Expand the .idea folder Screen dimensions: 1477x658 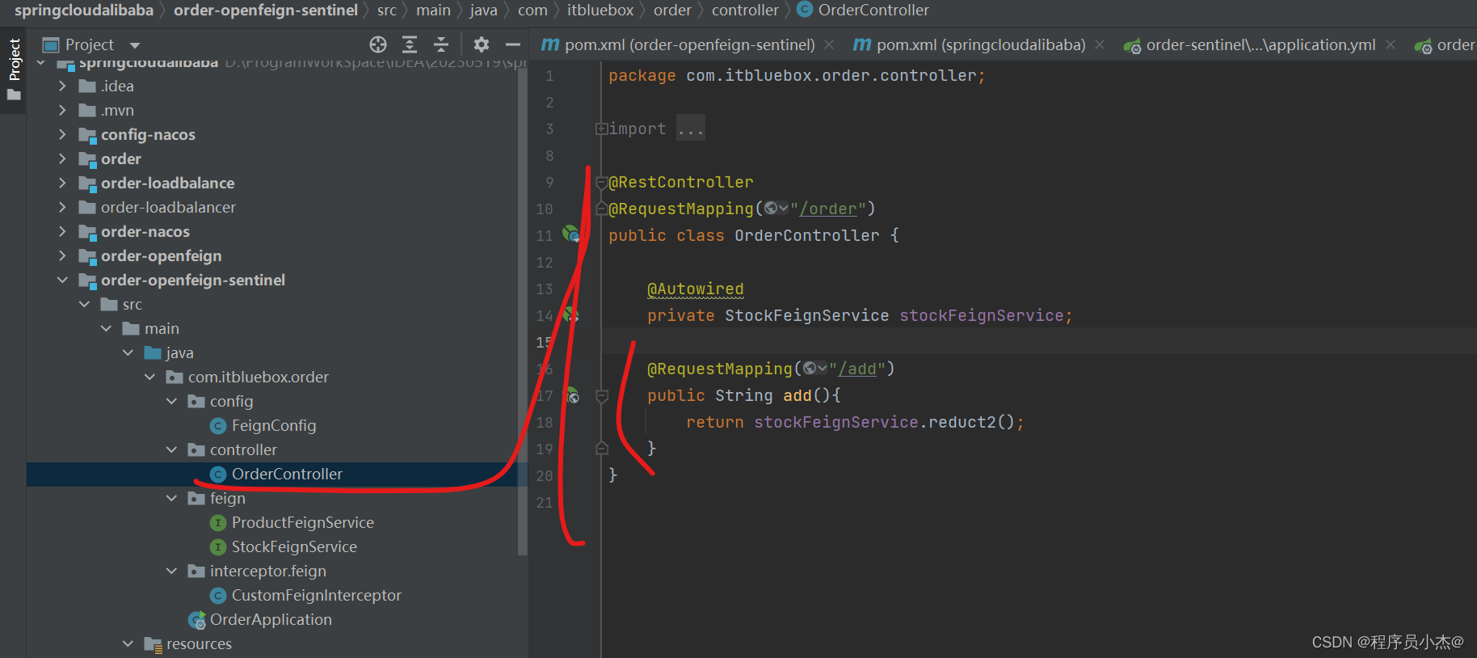[62, 86]
